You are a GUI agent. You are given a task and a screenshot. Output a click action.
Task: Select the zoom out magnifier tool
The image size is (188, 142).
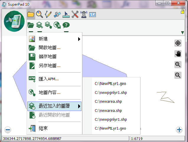[178, 75]
